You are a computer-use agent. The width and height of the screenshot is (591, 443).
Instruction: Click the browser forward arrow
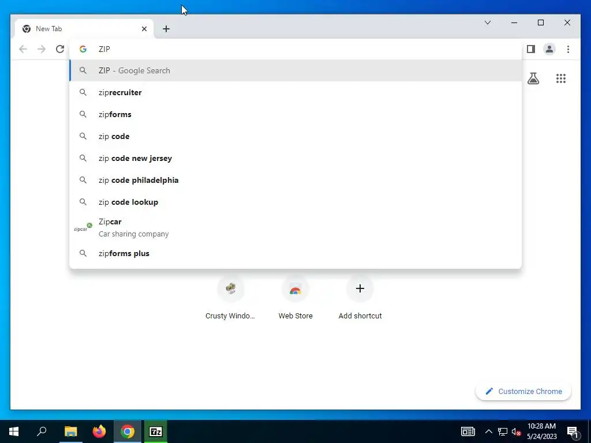pos(42,49)
